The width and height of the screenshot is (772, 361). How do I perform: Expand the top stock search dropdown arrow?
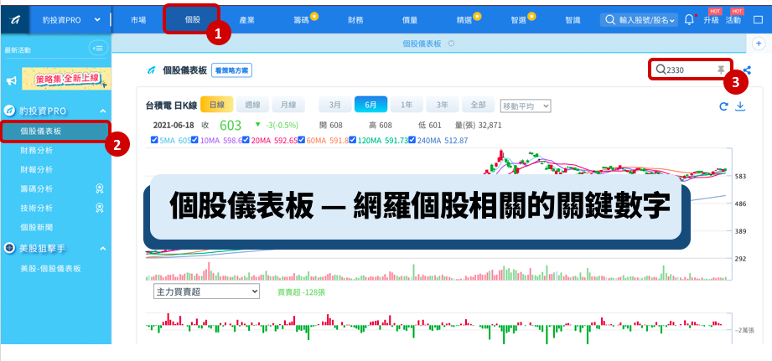coord(673,21)
